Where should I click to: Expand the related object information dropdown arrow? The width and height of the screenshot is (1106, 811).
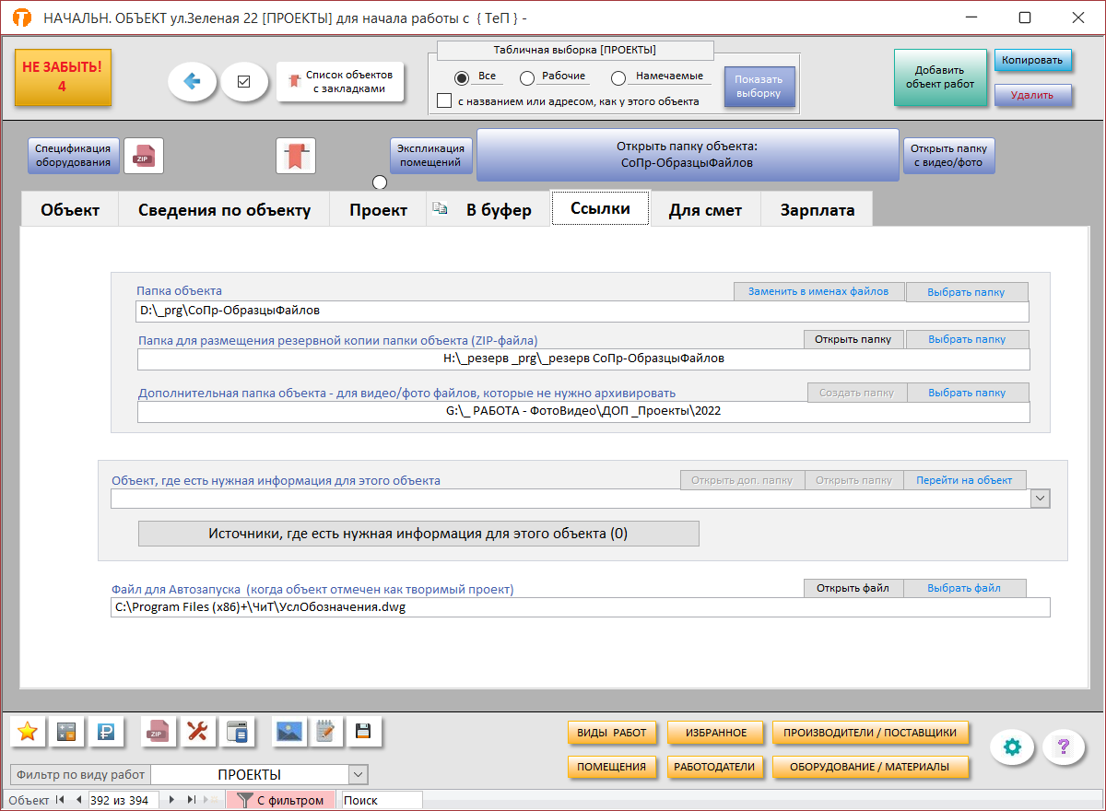tap(1040, 499)
